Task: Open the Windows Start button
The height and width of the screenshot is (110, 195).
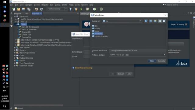Action: [5, 2]
